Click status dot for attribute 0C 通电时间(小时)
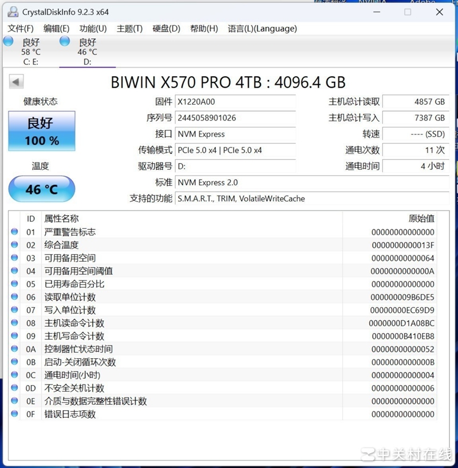This screenshot has height=468, width=458. [x=14, y=375]
